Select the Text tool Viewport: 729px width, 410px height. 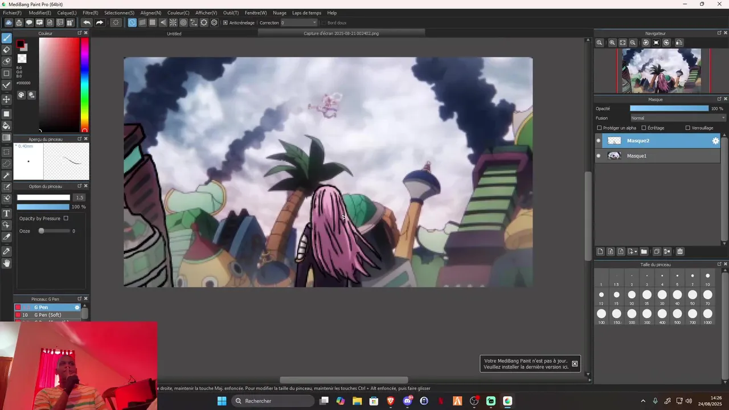point(7,214)
